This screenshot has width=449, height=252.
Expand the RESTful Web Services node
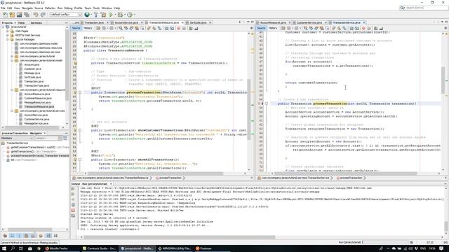click(8, 36)
